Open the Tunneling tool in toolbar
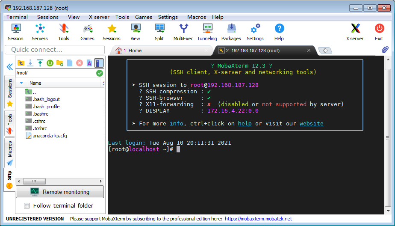 207,32
